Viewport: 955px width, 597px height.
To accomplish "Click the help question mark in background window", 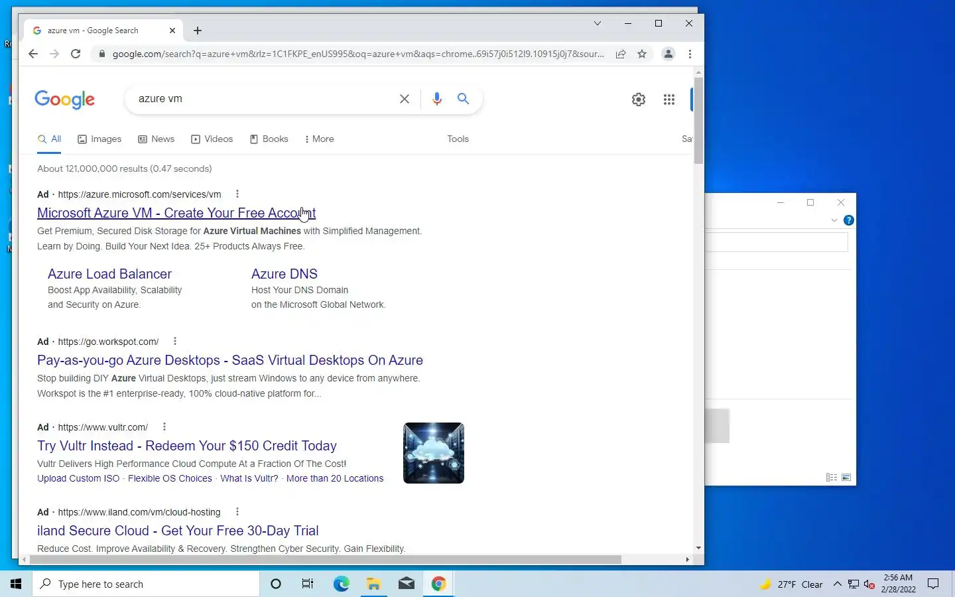I will point(848,220).
